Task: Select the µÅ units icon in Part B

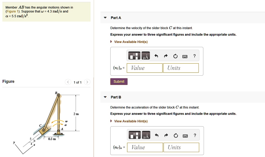Action: pos(145,135)
